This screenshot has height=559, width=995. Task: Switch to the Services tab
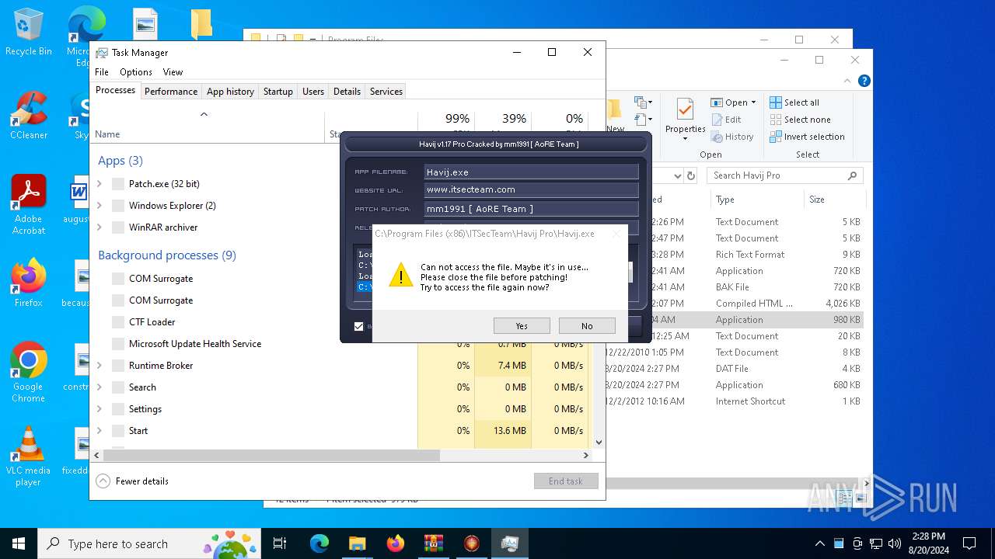point(386,91)
